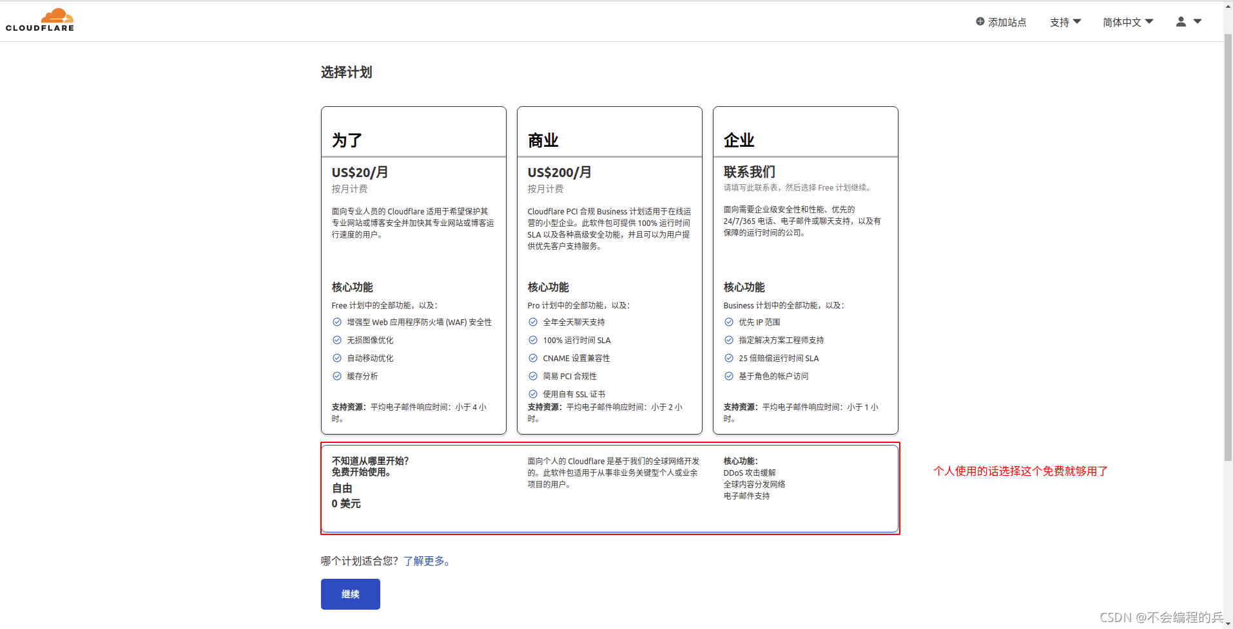Image resolution: width=1233 pixels, height=629 pixels.
Task: Click the 自由 plan name text
Action: (342, 489)
